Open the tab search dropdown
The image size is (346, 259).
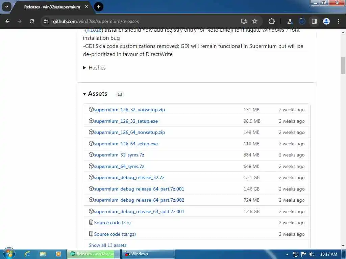(7, 7)
